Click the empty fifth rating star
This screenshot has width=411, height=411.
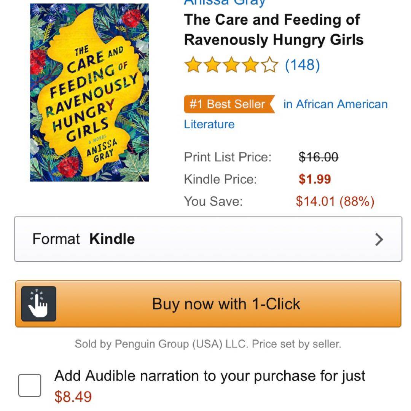[270, 65]
